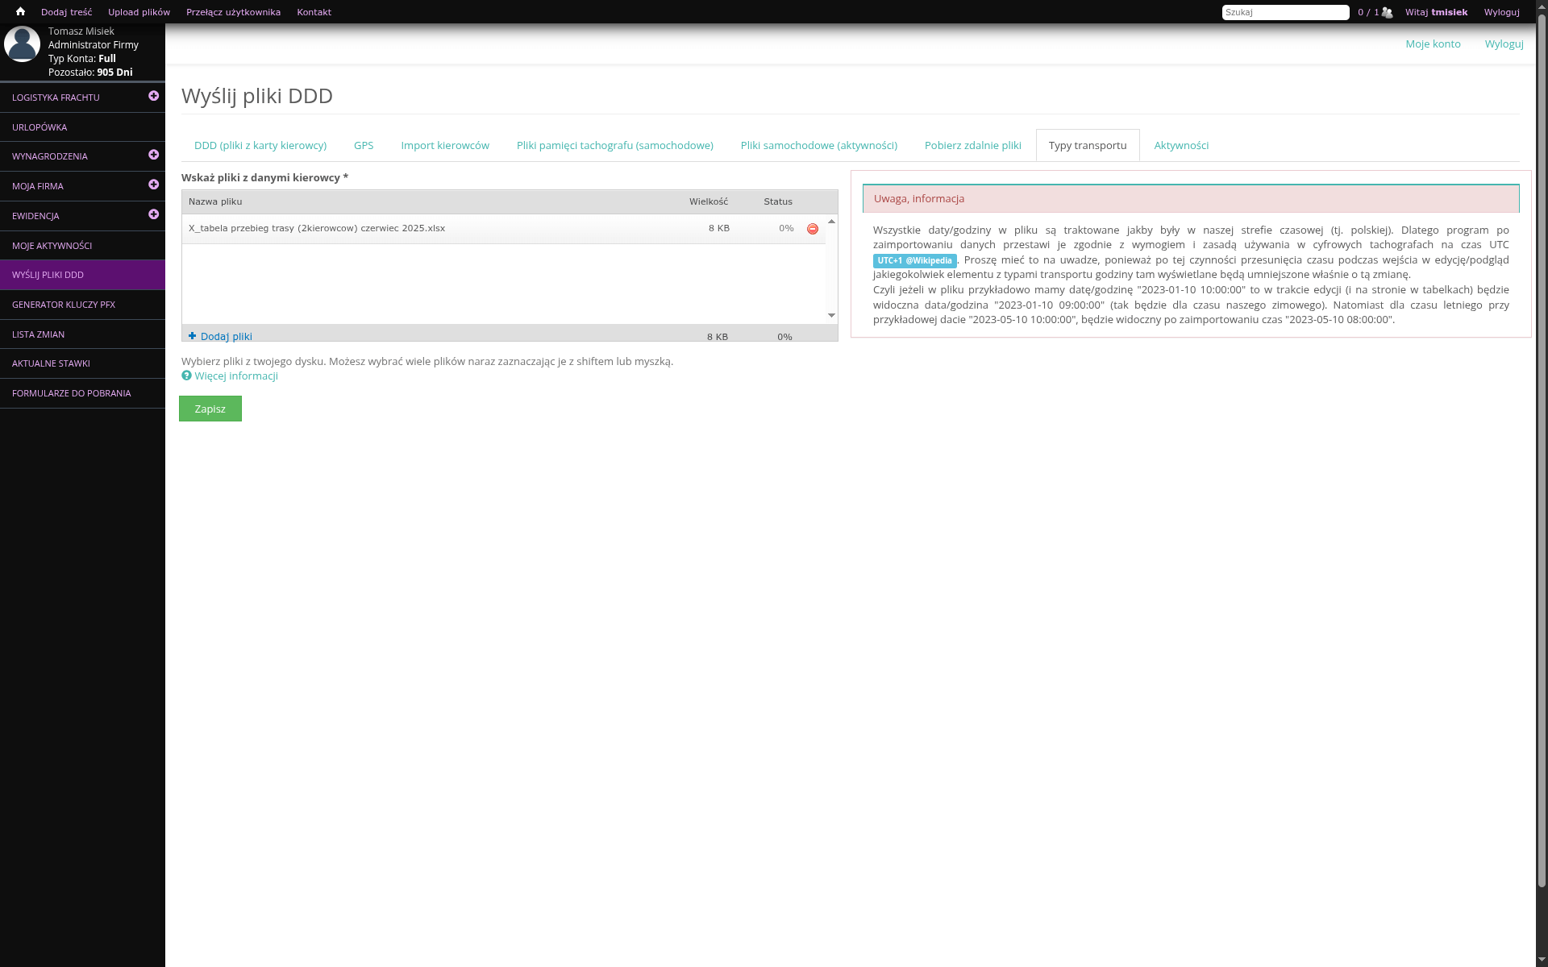Open the Przełącz użytkownika top menu
The image size is (1548, 967).
pos(233,12)
